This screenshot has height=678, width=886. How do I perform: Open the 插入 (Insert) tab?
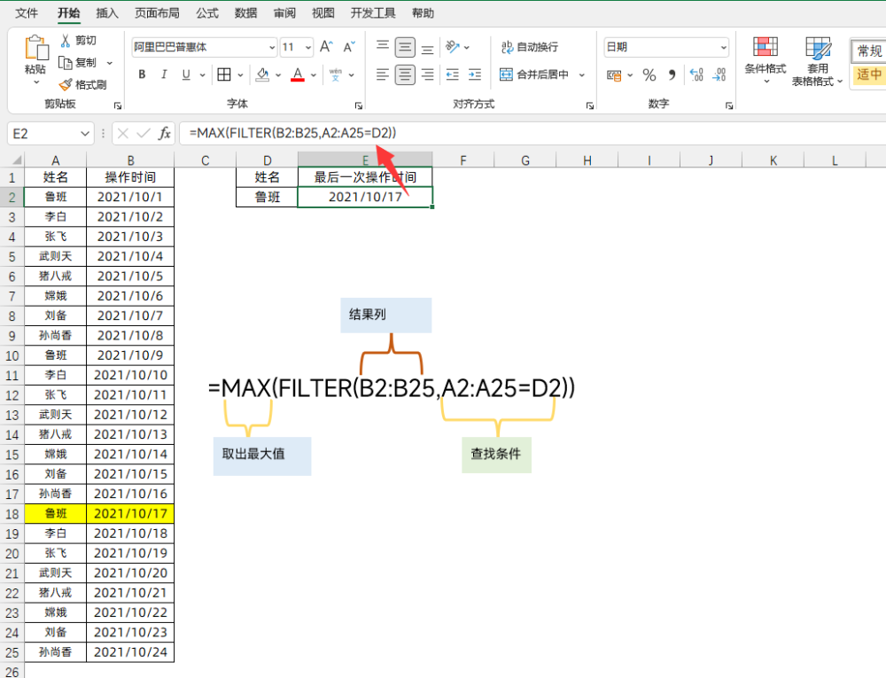pyautogui.click(x=107, y=13)
